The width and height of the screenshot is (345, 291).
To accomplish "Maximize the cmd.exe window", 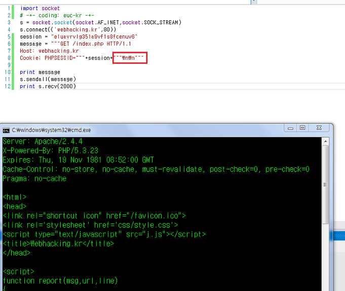I will (x=302, y=128).
